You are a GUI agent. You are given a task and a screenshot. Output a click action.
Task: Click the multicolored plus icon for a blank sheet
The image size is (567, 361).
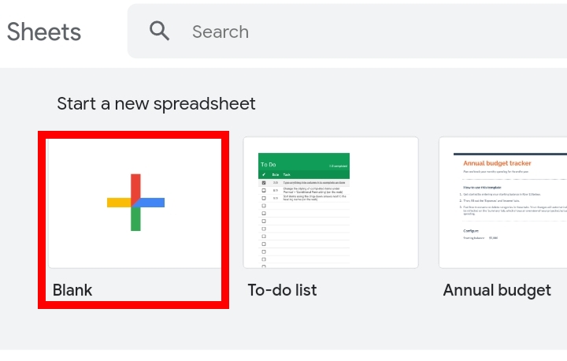click(135, 203)
